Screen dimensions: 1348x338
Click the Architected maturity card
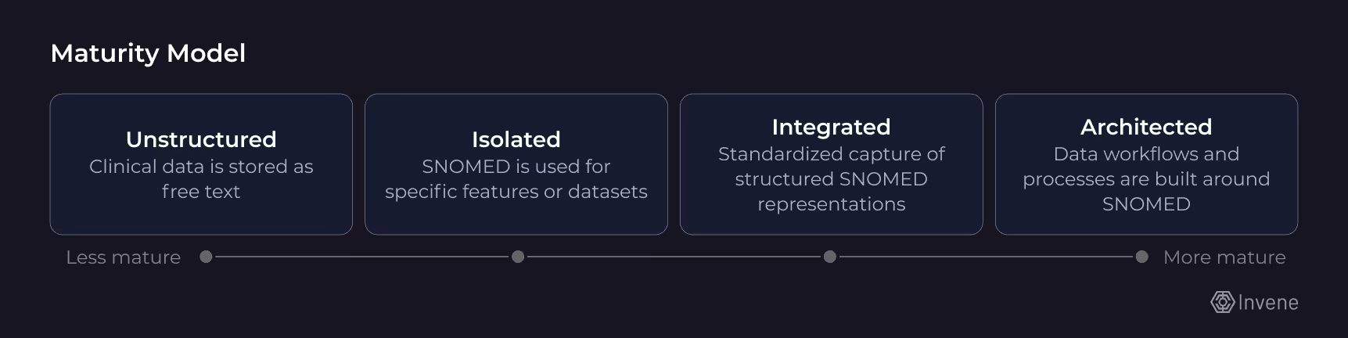click(x=1147, y=164)
